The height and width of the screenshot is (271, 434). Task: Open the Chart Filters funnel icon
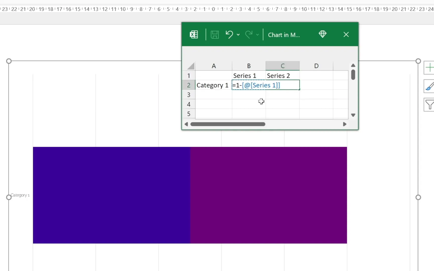tap(429, 105)
